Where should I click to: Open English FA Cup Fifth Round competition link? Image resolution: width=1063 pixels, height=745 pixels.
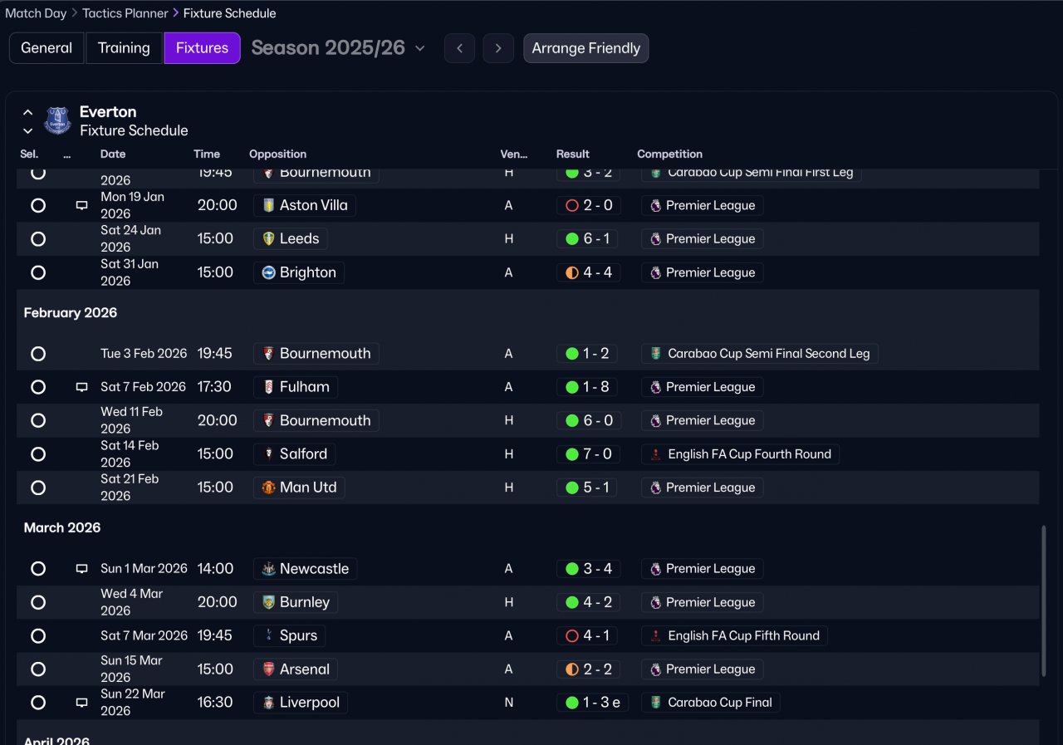pyautogui.click(x=734, y=636)
